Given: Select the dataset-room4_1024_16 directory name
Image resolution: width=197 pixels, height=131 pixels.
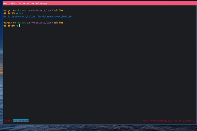Looking at the screenshot, I should tap(57, 17).
